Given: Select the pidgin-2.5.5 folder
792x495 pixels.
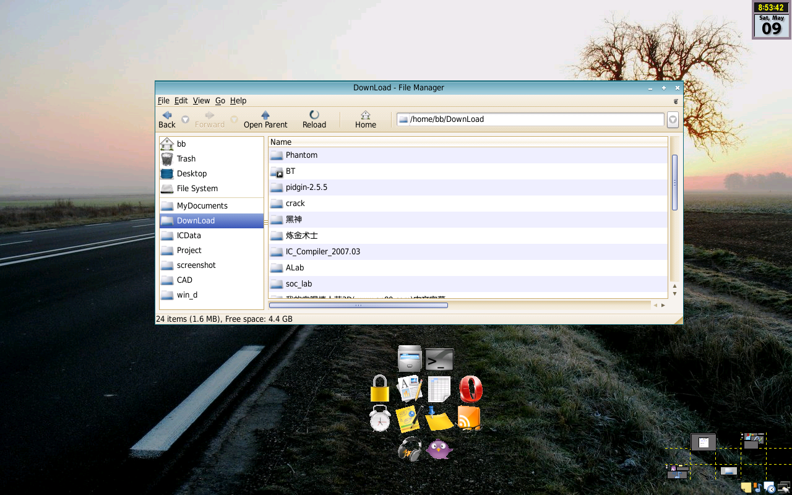Looking at the screenshot, I should coord(468,187).
